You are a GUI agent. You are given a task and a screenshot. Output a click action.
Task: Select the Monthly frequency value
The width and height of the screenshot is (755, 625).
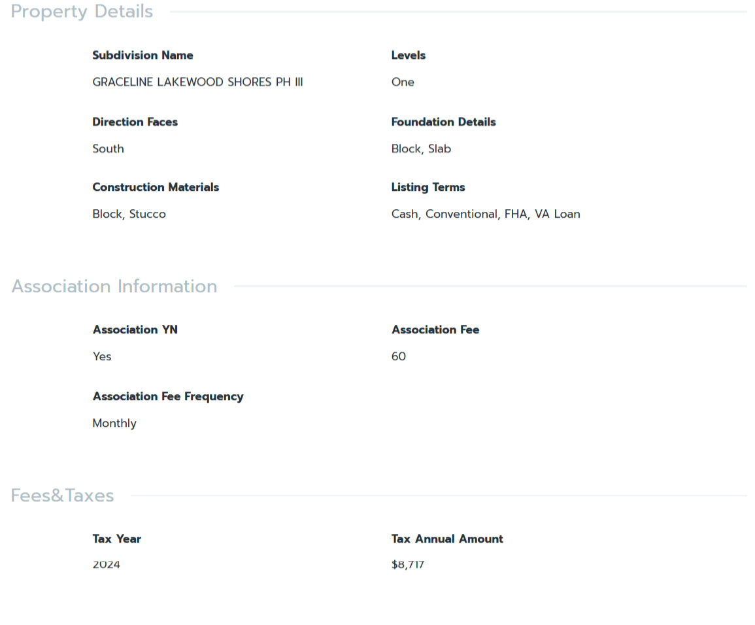click(114, 424)
